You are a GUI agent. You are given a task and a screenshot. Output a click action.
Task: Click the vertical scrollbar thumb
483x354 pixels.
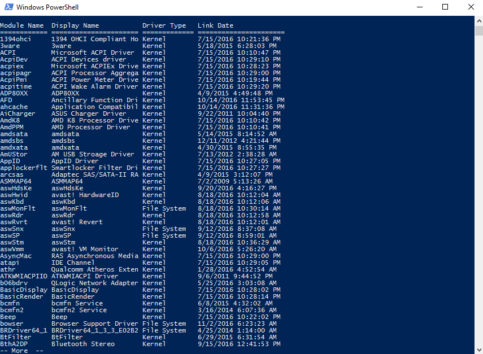(478, 31)
